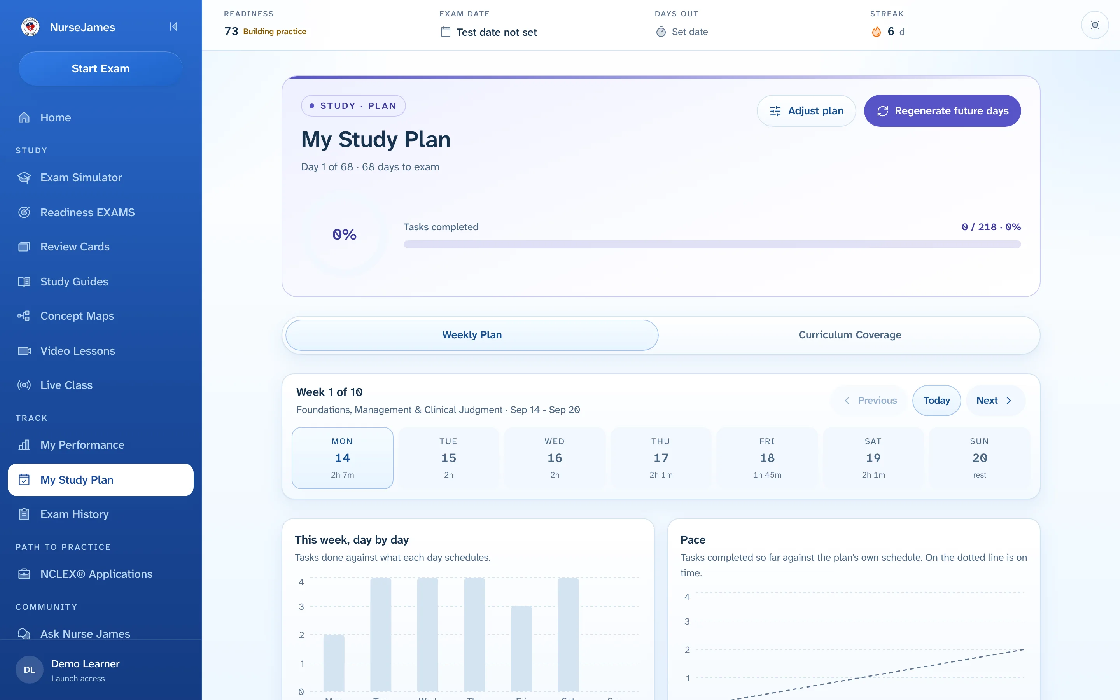This screenshot has width=1120, height=700.
Task: Click the exam date calendar icon
Action: click(445, 31)
